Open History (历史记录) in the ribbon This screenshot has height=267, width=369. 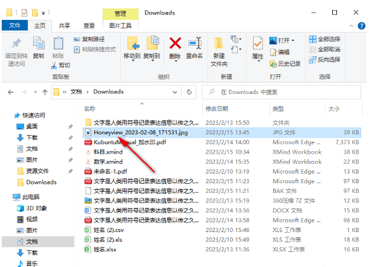[x=285, y=63]
